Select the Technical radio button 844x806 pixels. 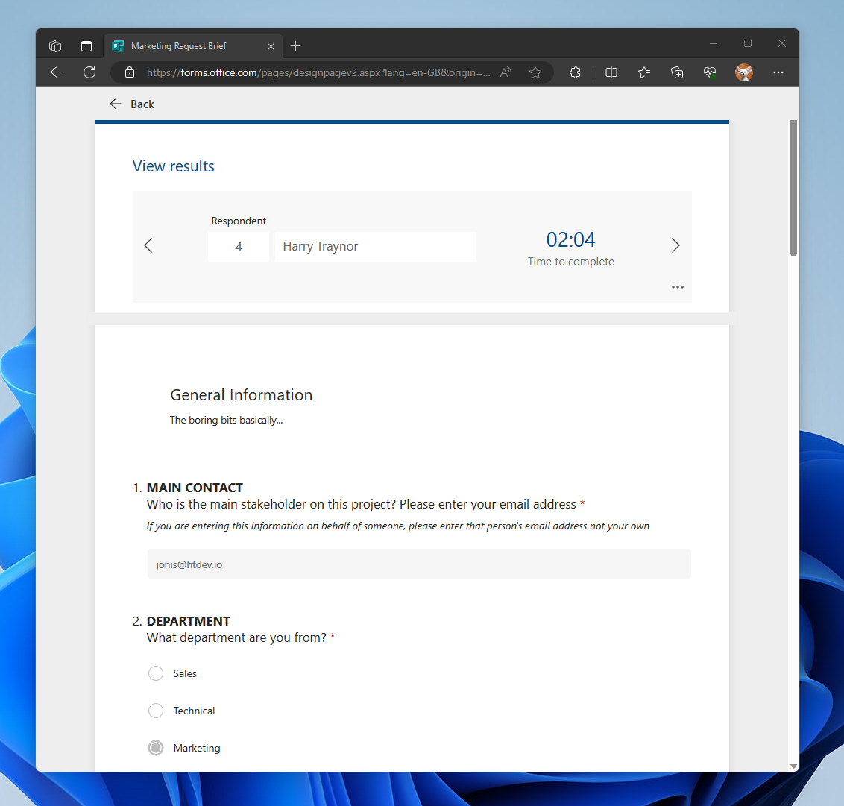pyautogui.click(x=155, y=711)
